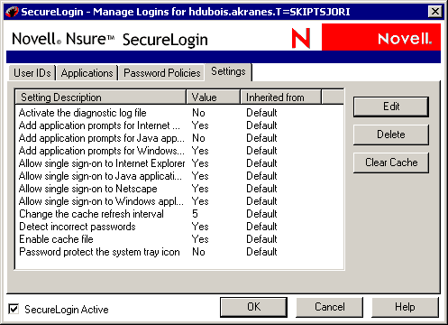The image size is (448, 325).
Task: Click the No value for diagnostic log file
Action: point(198,113)
